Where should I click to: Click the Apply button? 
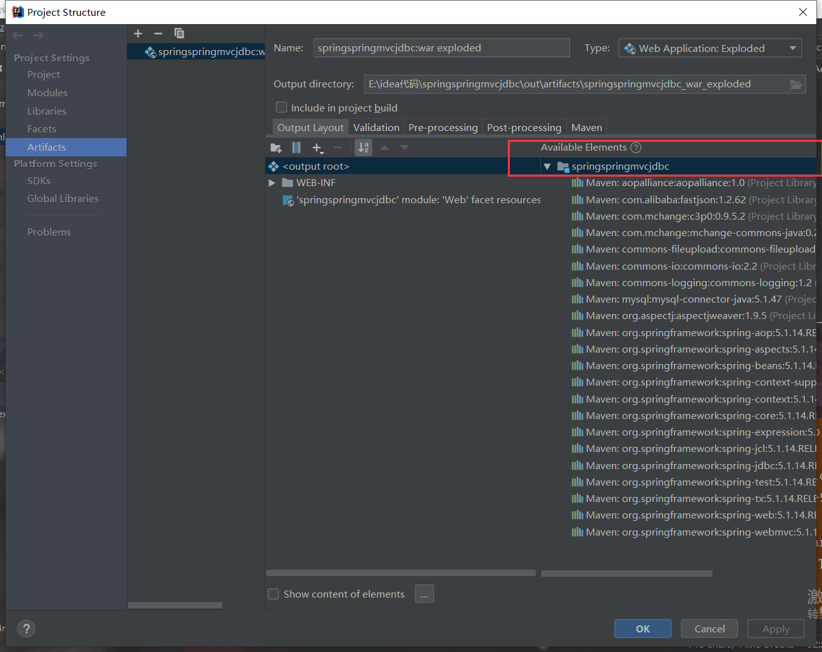[775, 629]
